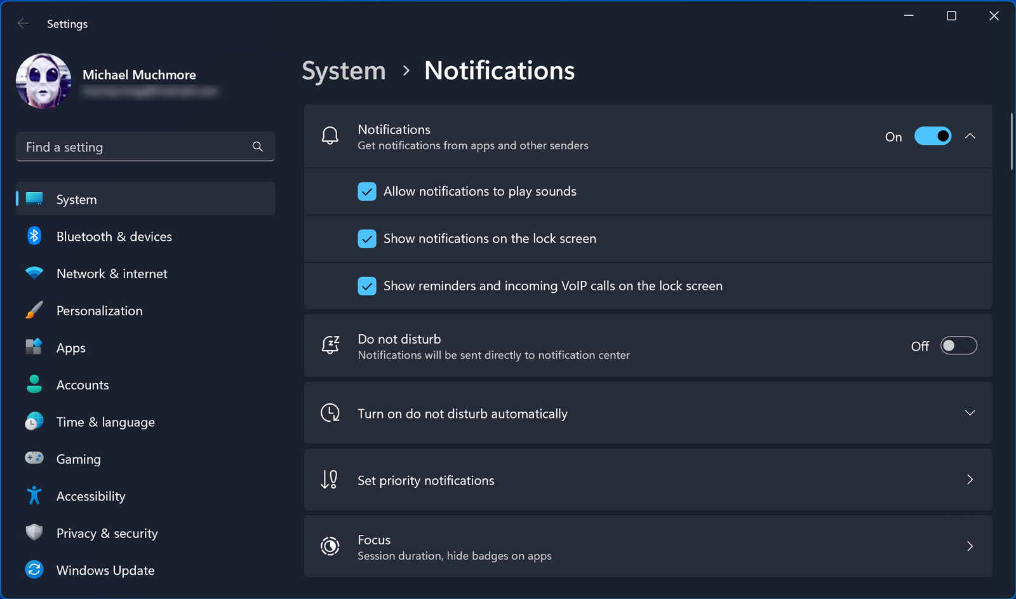Click the Network & internet Wi-Fi icon

[34, 273]
